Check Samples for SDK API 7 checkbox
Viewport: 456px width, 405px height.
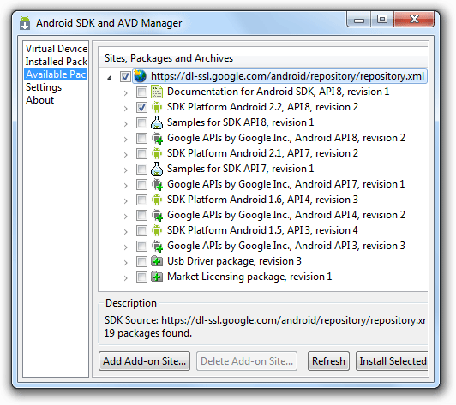[141, 169]
